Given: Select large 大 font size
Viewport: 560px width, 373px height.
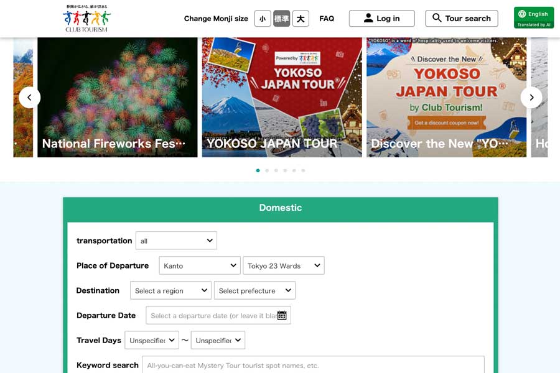Looking at the screenshot, I should click(301, 19).
